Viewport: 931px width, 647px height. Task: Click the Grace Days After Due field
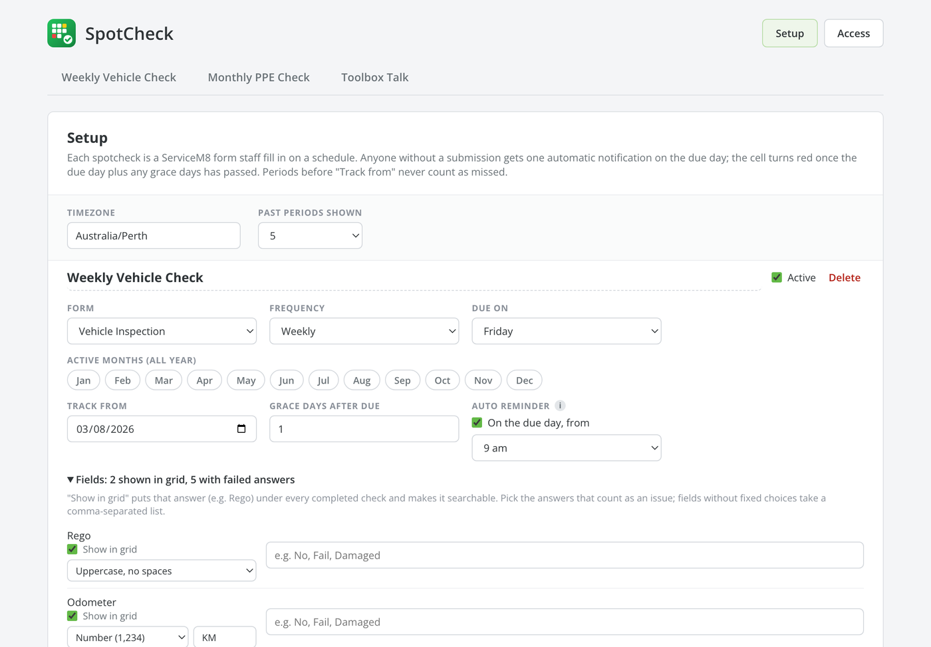(x=364, y=429)
